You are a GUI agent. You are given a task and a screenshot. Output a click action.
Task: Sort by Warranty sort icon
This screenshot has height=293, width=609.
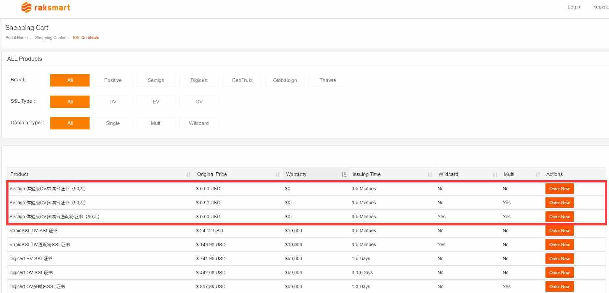[344, 175]
